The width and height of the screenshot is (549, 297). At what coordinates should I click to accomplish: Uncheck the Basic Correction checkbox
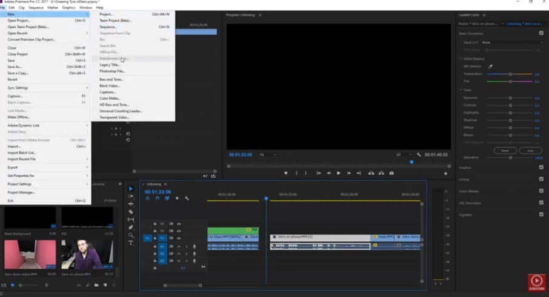pyautogui.click(x=541, y=33)
